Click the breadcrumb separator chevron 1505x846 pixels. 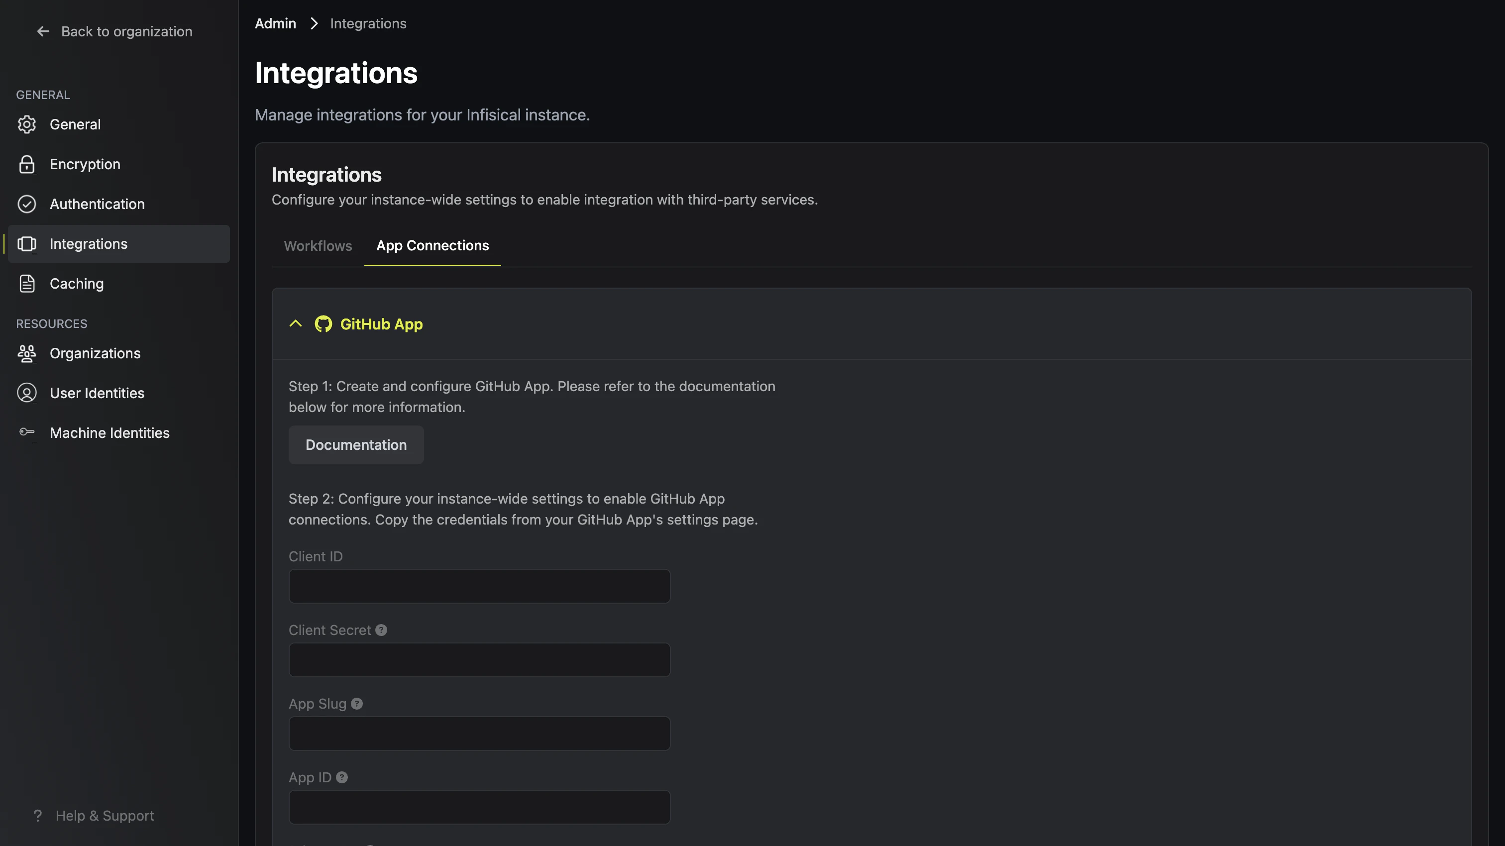click(x=315, y=23)
